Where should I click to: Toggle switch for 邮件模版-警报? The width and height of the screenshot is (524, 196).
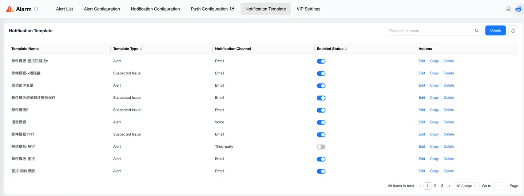click(321, 159)
